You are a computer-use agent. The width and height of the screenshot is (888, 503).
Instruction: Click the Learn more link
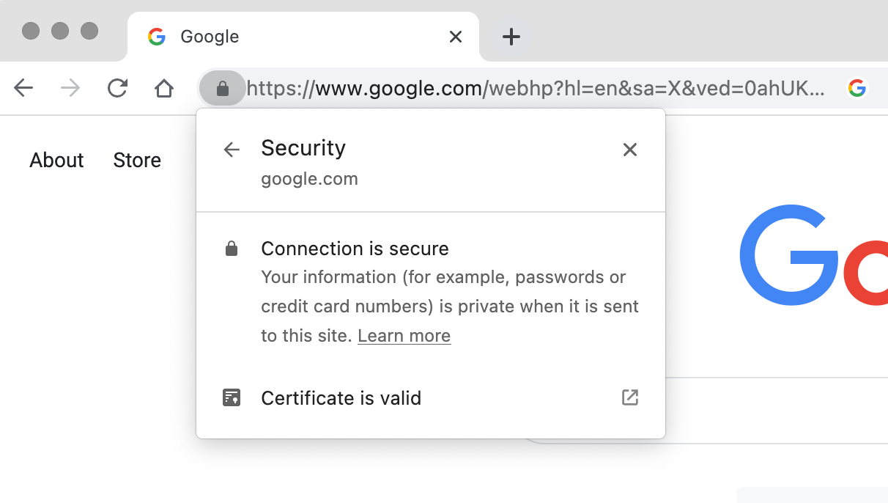pyautogui.click(x=404, y=335)
